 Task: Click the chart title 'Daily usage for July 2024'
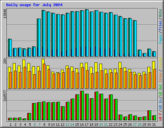(x=34, y=5)
